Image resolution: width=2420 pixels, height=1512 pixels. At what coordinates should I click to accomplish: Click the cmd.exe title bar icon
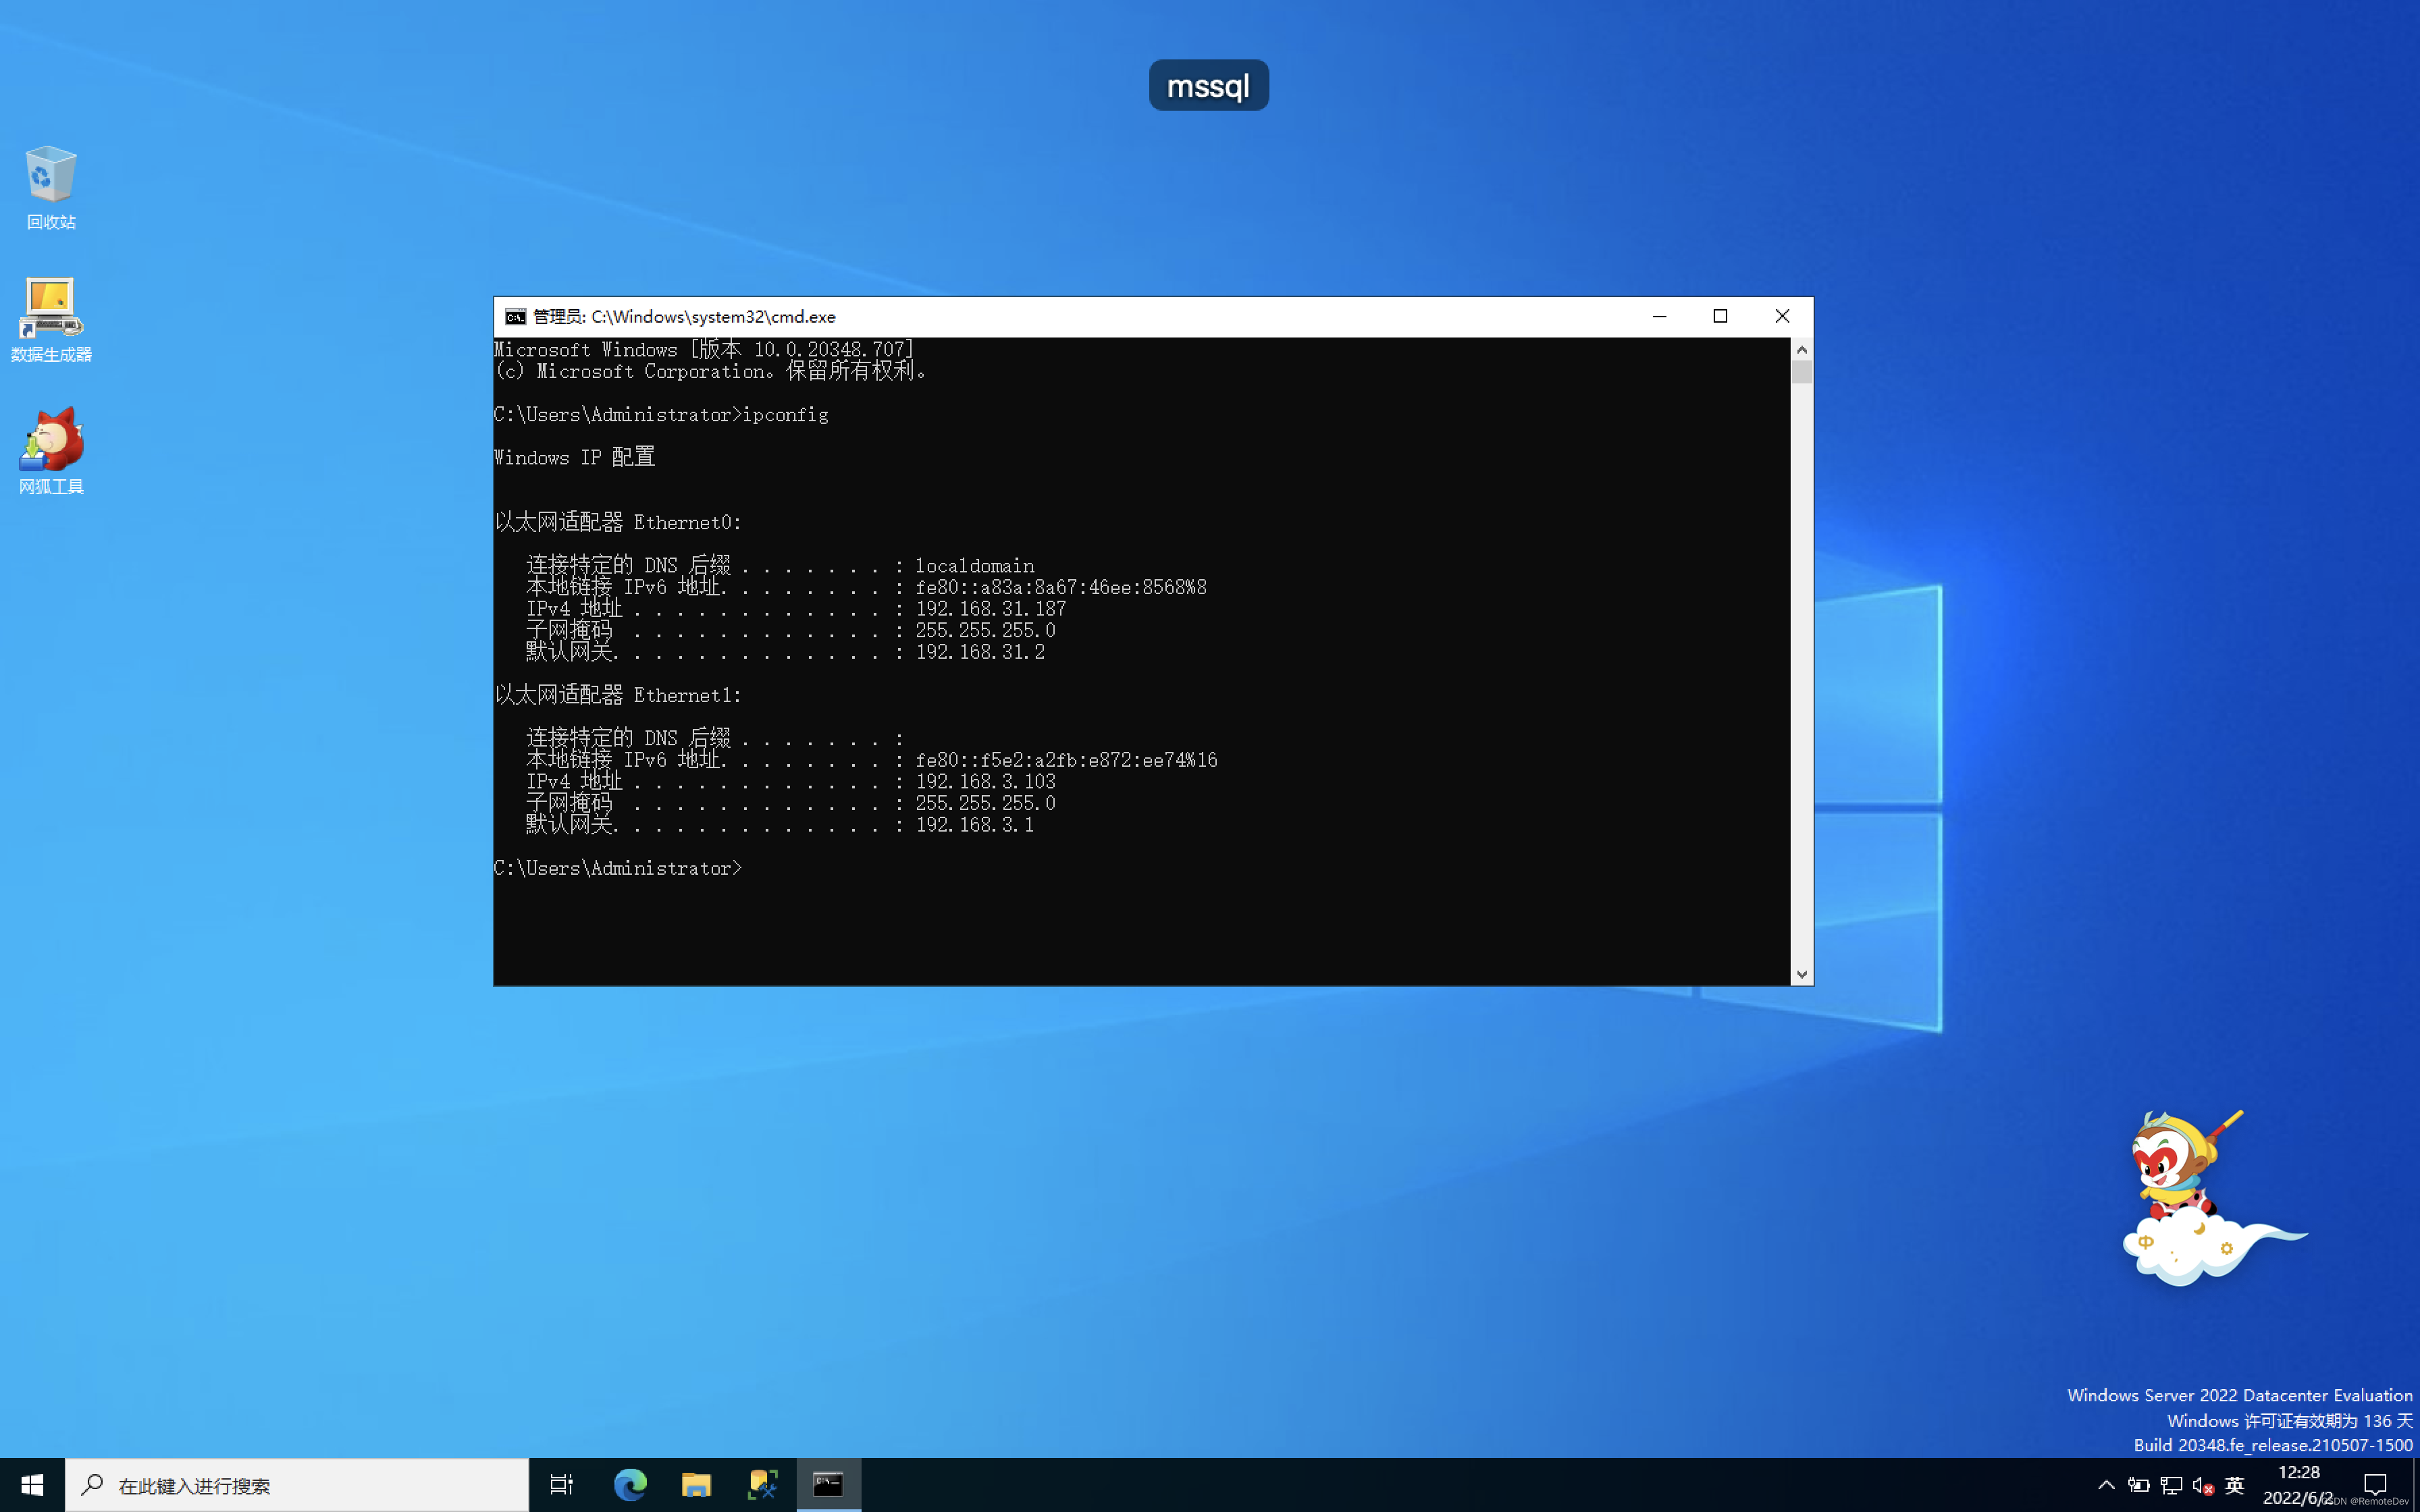515,317
